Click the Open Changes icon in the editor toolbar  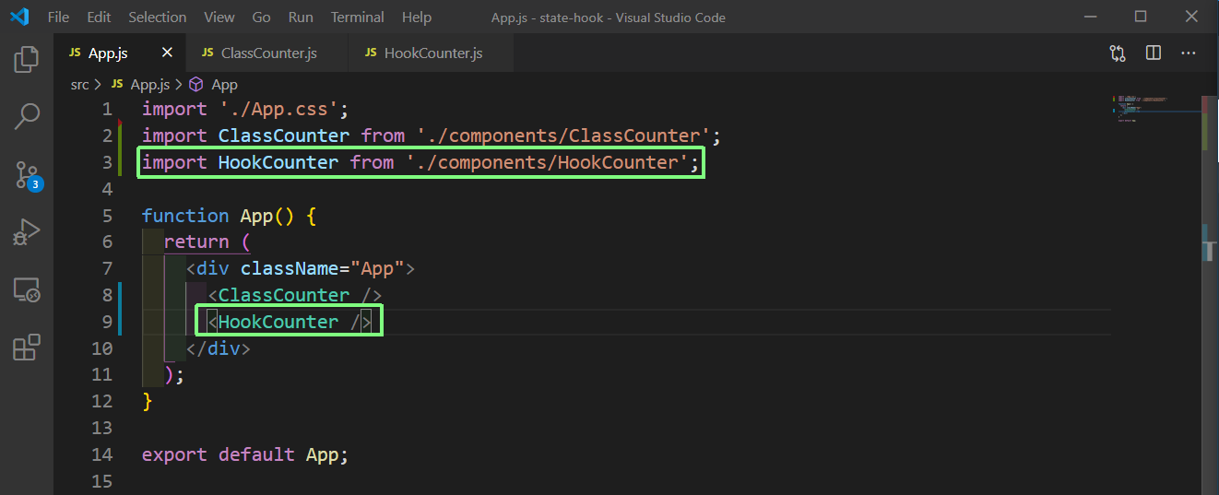pos(1118,53)
